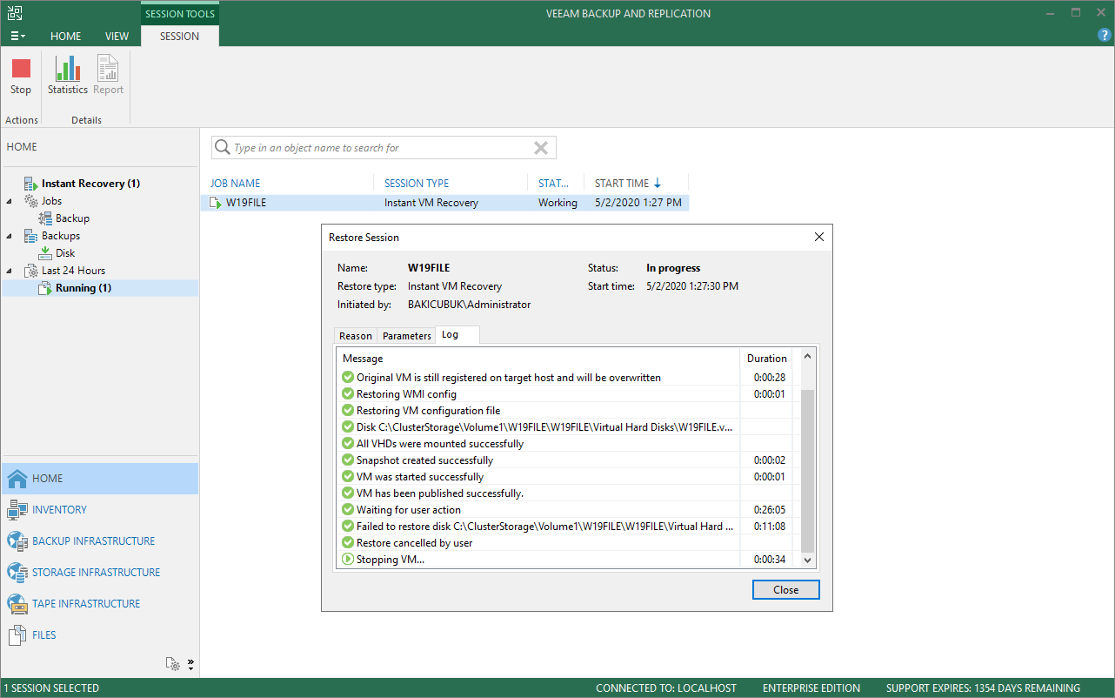Click the green check beside Restoring WMI config
The image size is (1115, 698).
pyautogui.click(x=348, y=394)
